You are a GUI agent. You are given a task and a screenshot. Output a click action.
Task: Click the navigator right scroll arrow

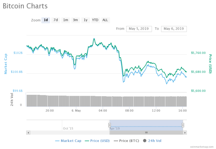click(185, 133)
